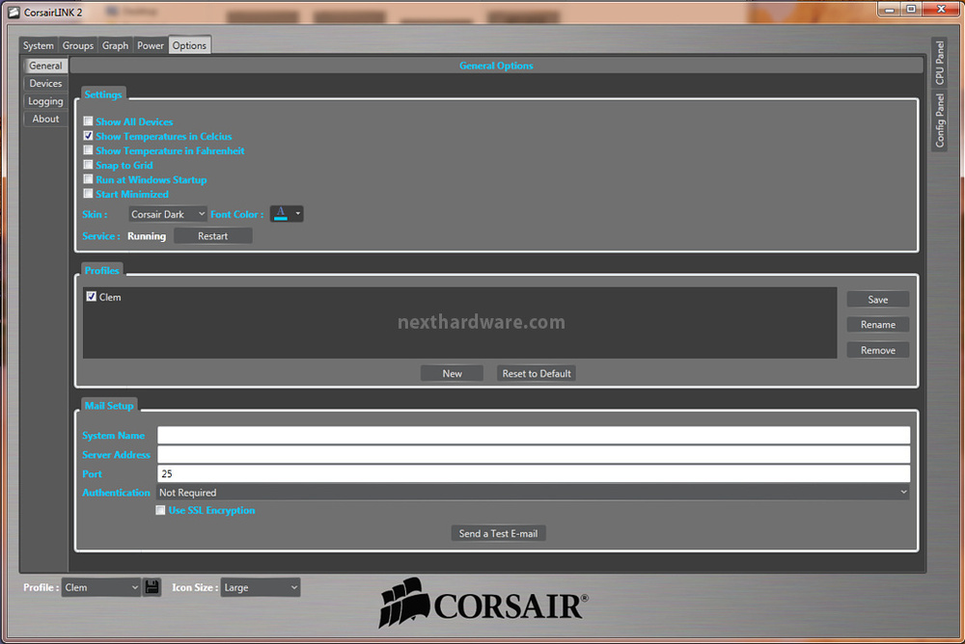The height and width of the screenshot is (644, 965).
Task: Click the System Name input field
Action: (534, 435)
